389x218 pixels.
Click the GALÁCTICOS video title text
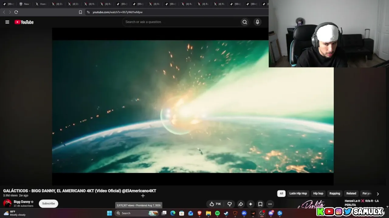point(80,191)
